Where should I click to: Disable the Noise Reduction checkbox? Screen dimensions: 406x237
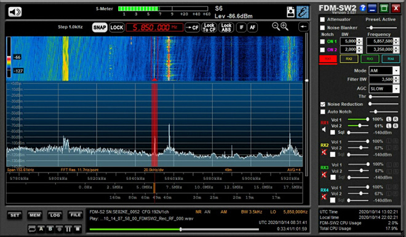tap(322, 104)
